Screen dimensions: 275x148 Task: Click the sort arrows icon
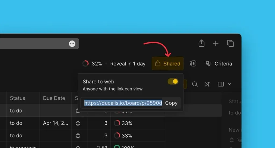pyautogui.click(x=207, y=84)
